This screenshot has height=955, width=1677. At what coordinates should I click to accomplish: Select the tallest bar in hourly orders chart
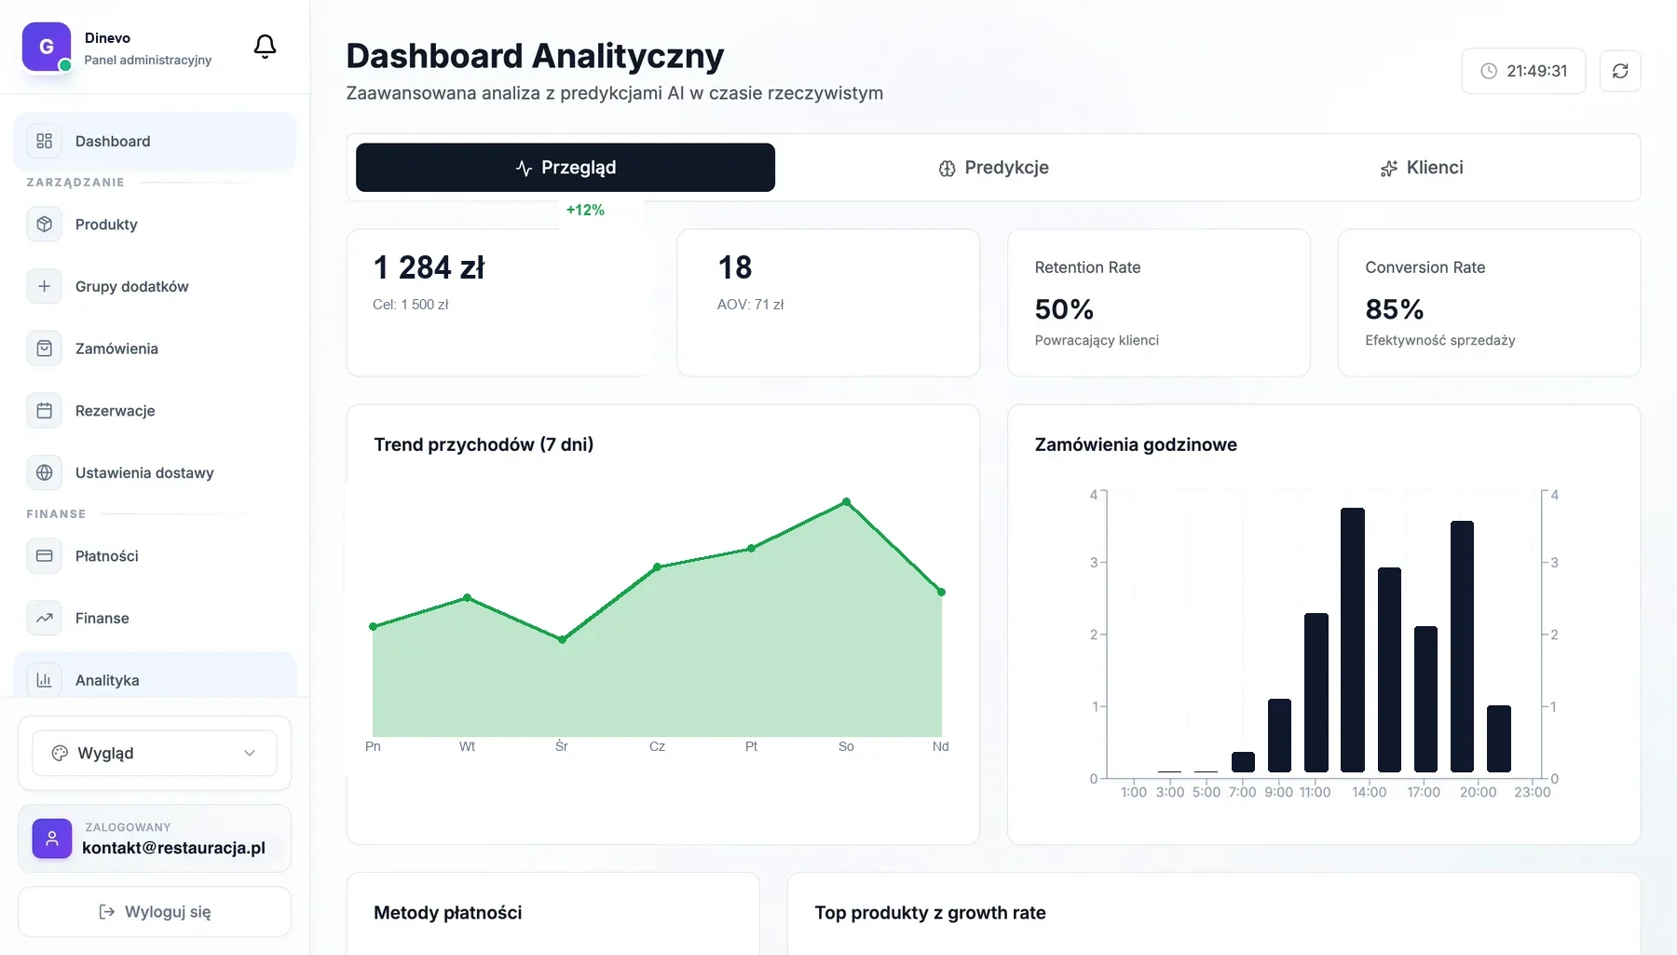1353,640
